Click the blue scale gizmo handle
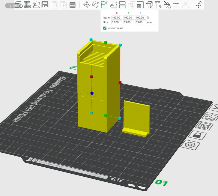This screenshot has width=218, height=196. tap(92, 93)
